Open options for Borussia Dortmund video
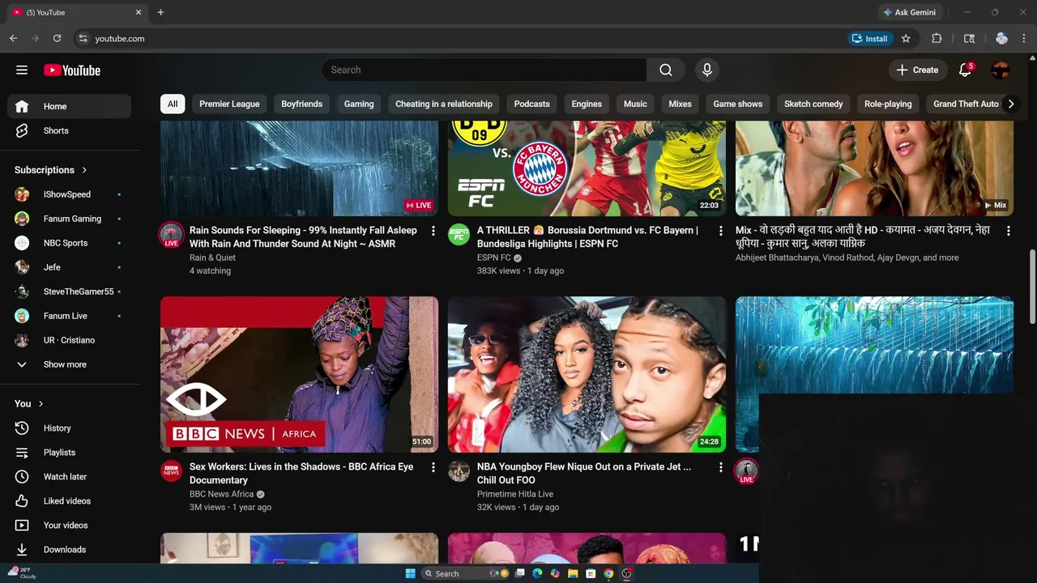 tap(721, 231)
